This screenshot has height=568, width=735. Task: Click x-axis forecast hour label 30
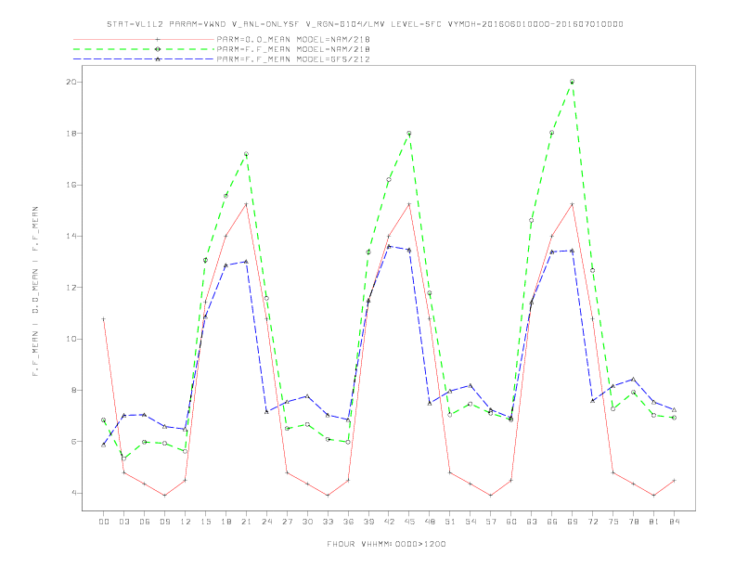307,522
